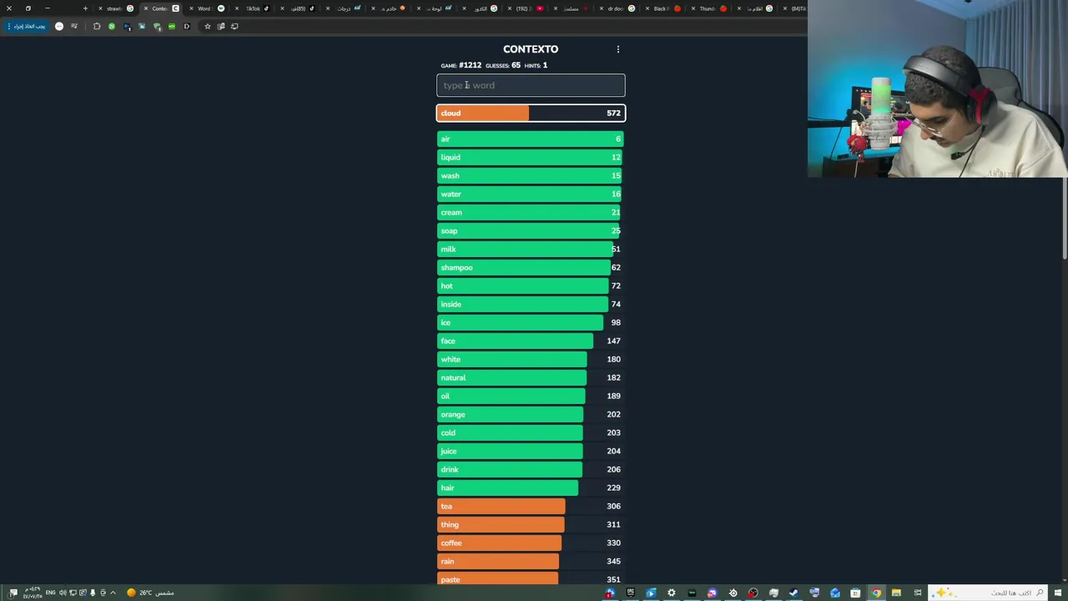Focus the 'type a word' input field
The width and height of the screenshot is (1068, 601).
tap(531, 85)
